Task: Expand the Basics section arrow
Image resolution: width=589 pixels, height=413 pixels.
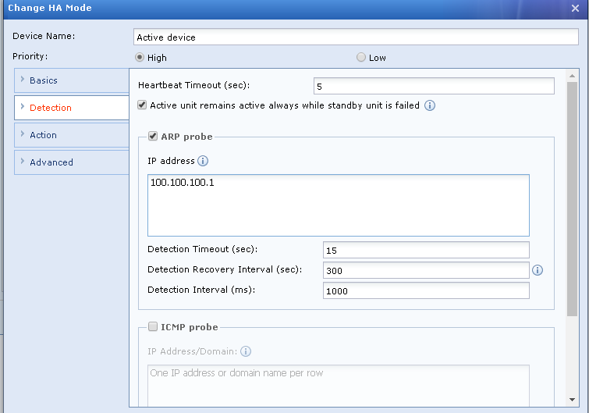Action: pos(23,80)
